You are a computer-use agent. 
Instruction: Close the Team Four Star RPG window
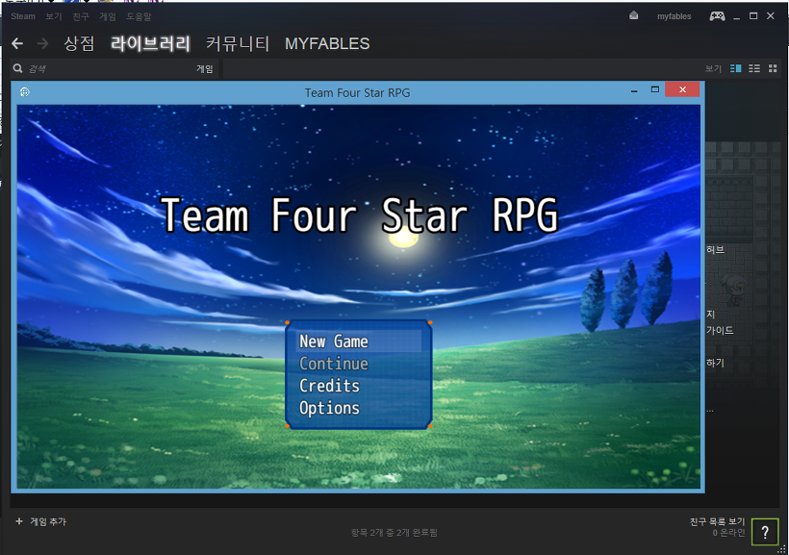[x=682, y=89]
